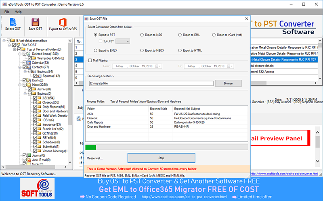
Task: Open the Split PST size dropdown
Action: coord(123,41)
